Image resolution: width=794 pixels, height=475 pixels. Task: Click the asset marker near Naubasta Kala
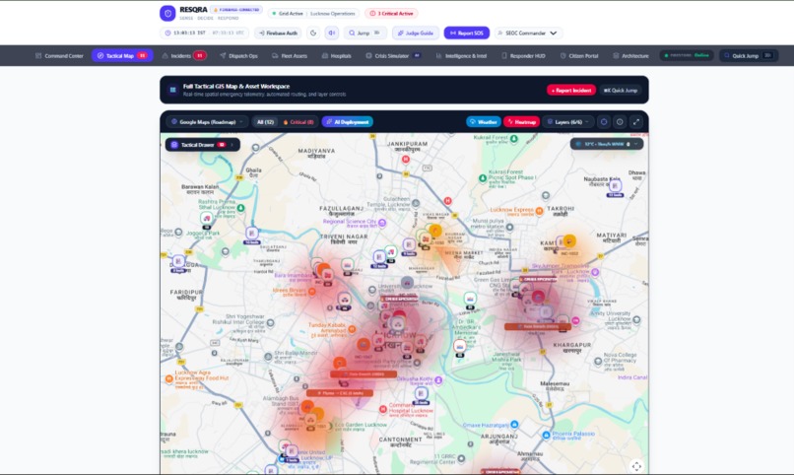(x=616, y=187)
